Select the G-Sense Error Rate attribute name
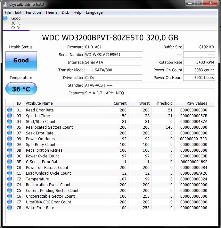Viewport: 221px width, 228px height. (43, 162)
